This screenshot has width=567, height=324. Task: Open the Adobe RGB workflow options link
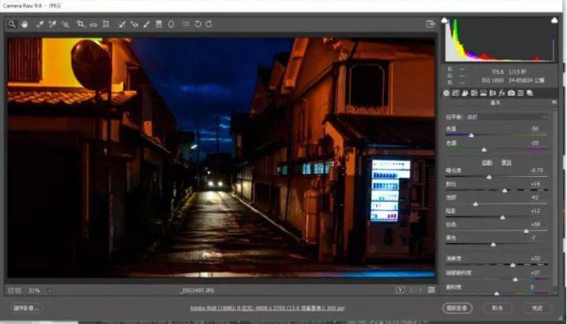267,308
